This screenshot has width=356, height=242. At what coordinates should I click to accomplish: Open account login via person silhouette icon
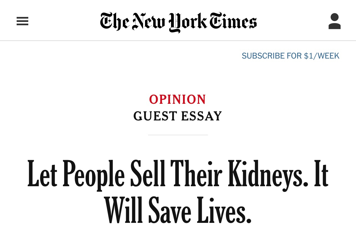click(x=334, y=21)
